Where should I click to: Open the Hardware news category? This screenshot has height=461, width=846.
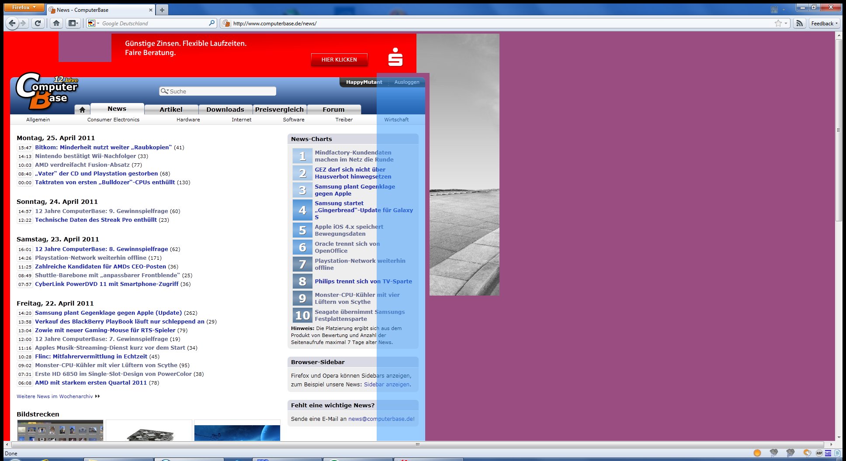pos(188,120)
